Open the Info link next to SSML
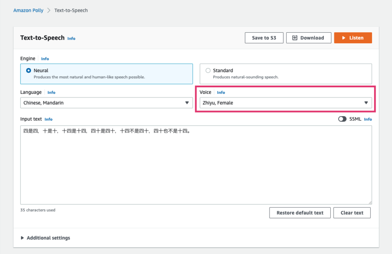 368,119
